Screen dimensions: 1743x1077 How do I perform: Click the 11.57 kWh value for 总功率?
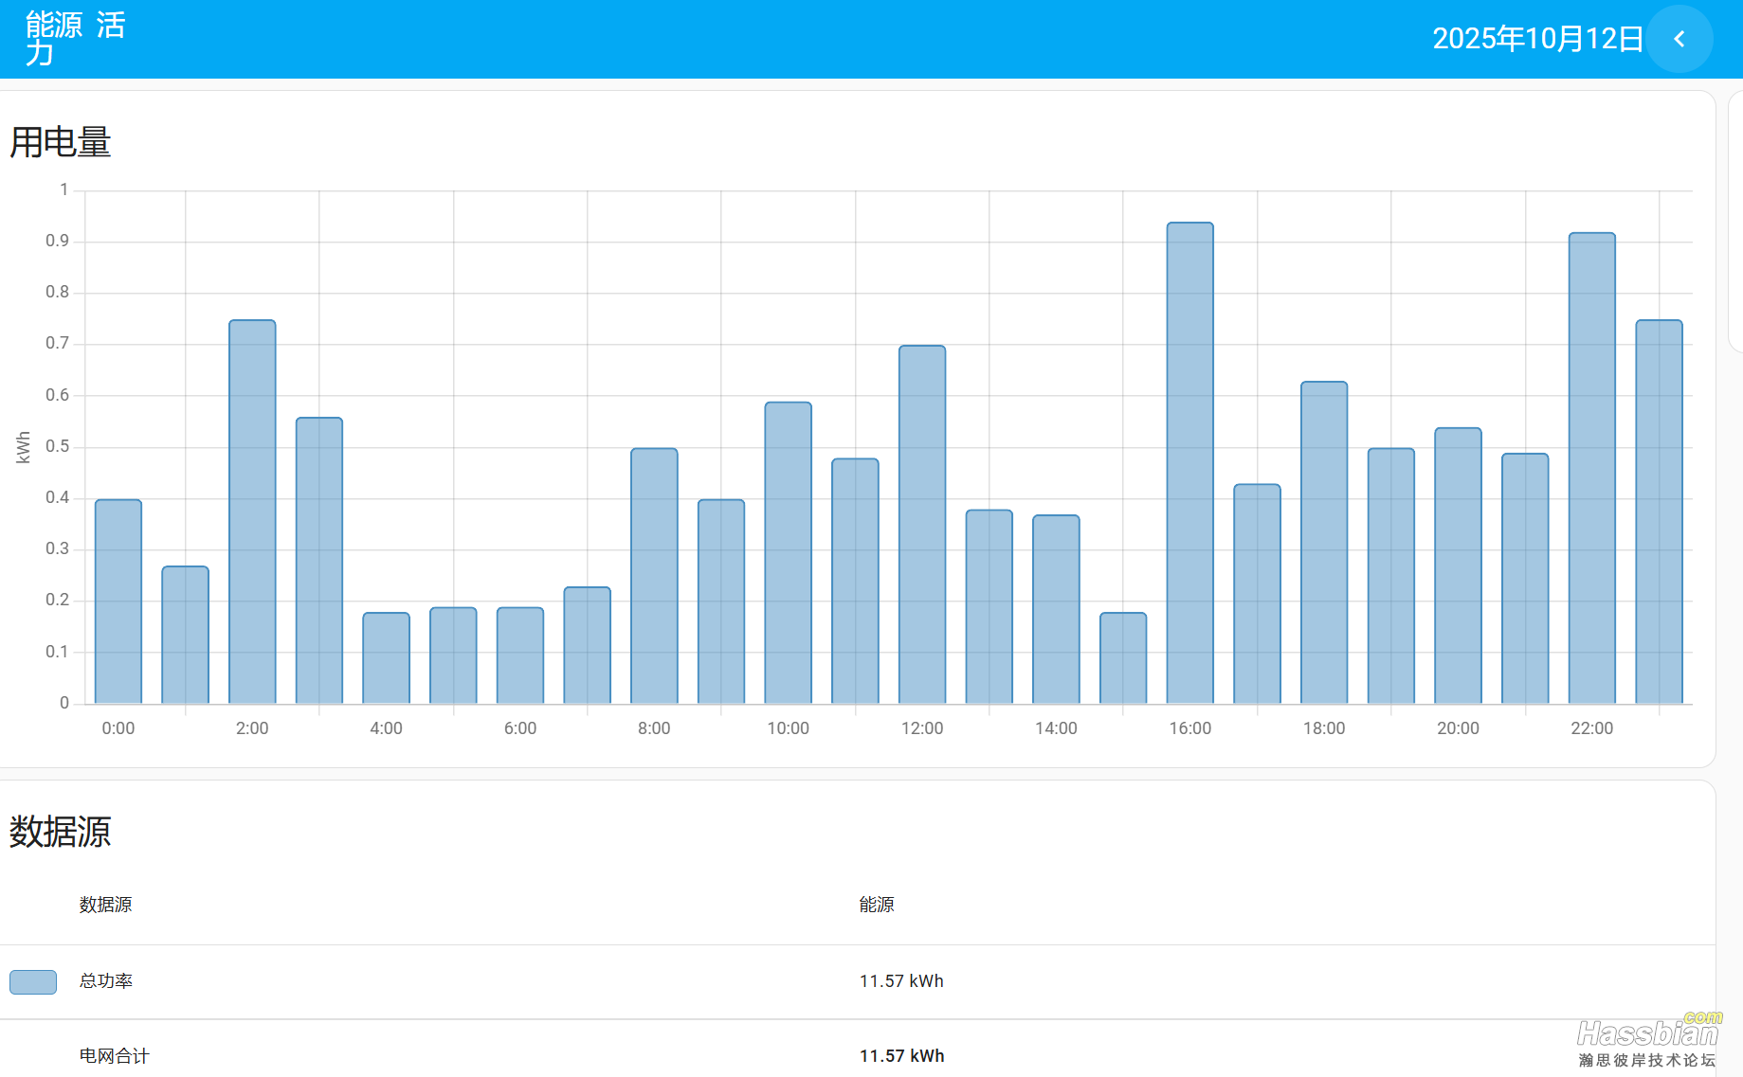click(901, 981)
